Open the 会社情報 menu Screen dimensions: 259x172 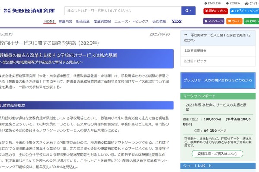tap(159, 21)
